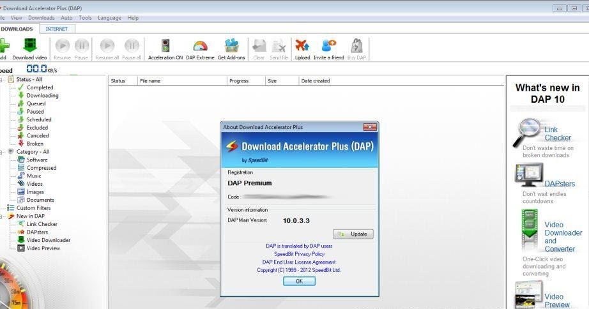Open Custom Filters in the tree

point(33,208)
